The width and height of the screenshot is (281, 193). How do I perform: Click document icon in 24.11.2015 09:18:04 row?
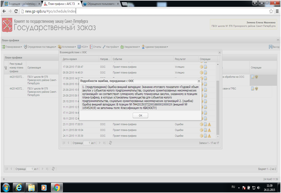pos(205,130)
